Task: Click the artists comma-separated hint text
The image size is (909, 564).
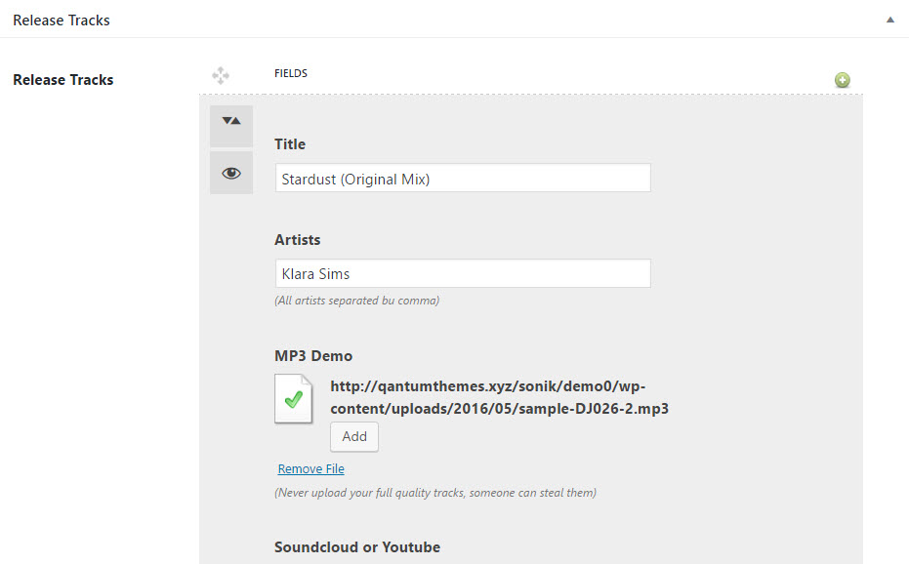Action: 356,301
